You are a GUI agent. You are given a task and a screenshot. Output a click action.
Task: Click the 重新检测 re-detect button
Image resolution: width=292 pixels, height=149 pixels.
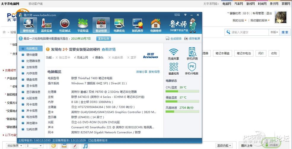pos(103,39)
